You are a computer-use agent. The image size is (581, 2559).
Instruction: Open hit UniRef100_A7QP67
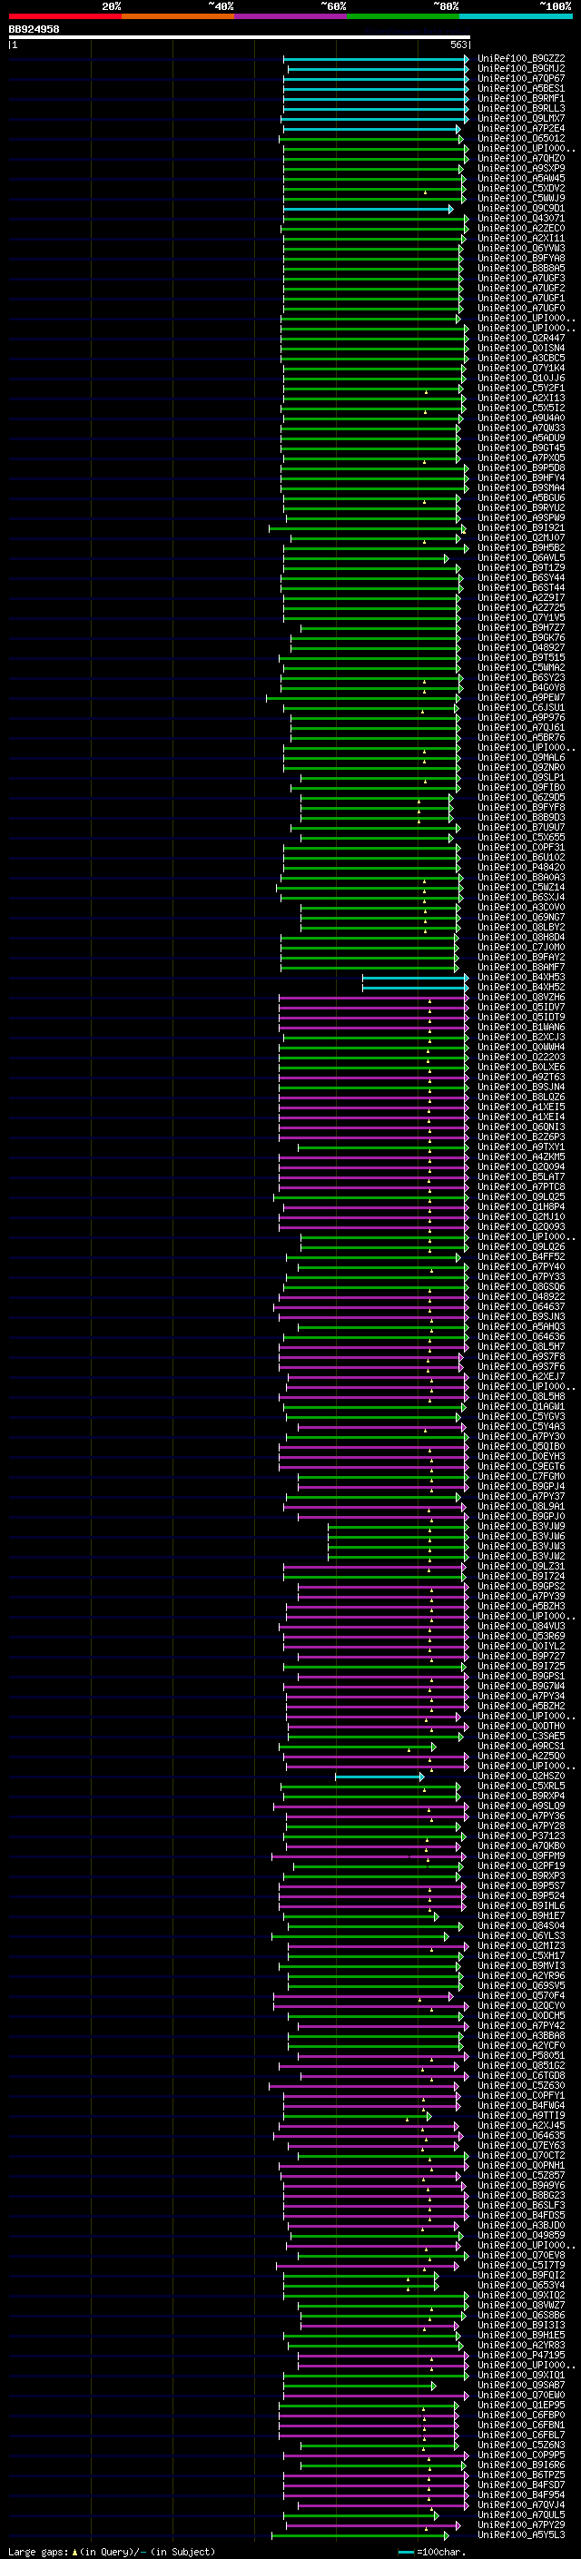click(521, 78)
